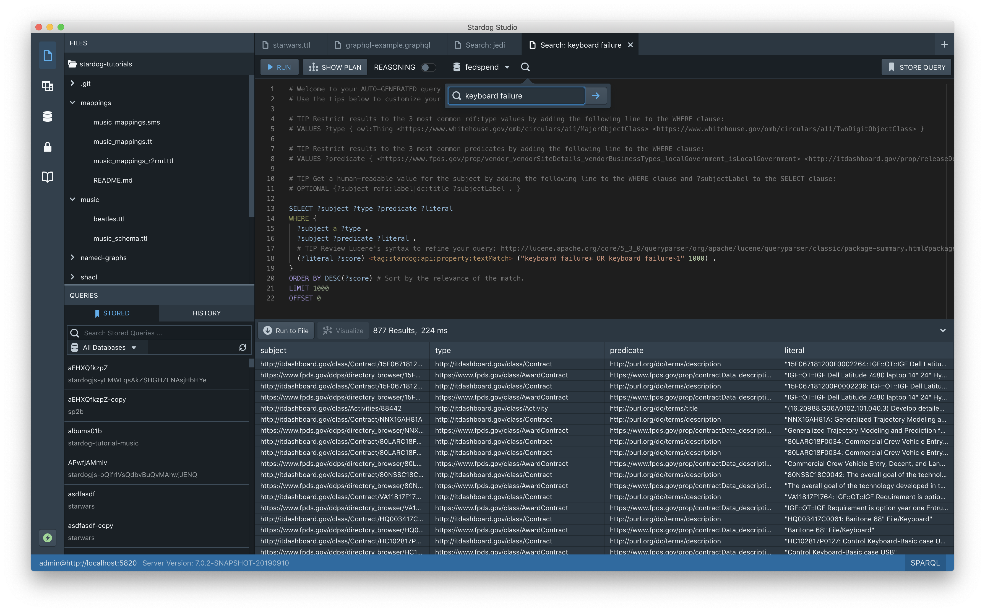Open the Files workspace sidebar icon
Viewport: 985px width, 612px height.
[x=47, y=55]
